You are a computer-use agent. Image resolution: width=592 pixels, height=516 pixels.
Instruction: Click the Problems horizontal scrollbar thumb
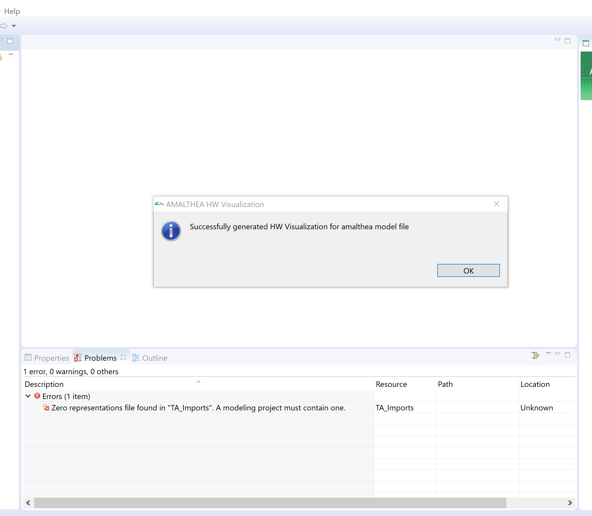pos(270,503)
